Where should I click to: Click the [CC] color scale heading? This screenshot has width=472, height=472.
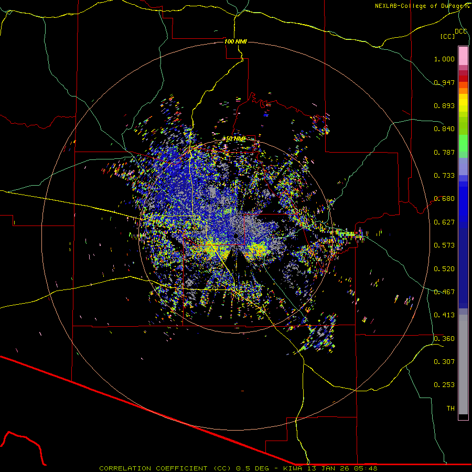point(447,36)
